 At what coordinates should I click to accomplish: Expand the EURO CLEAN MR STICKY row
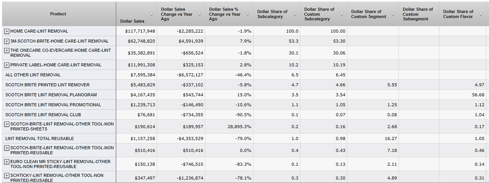[x=7, y=162]
